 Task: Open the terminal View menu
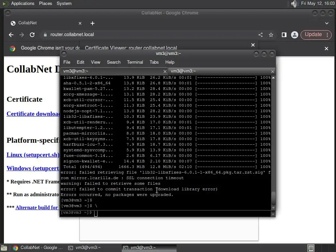[x=95, y=62]
